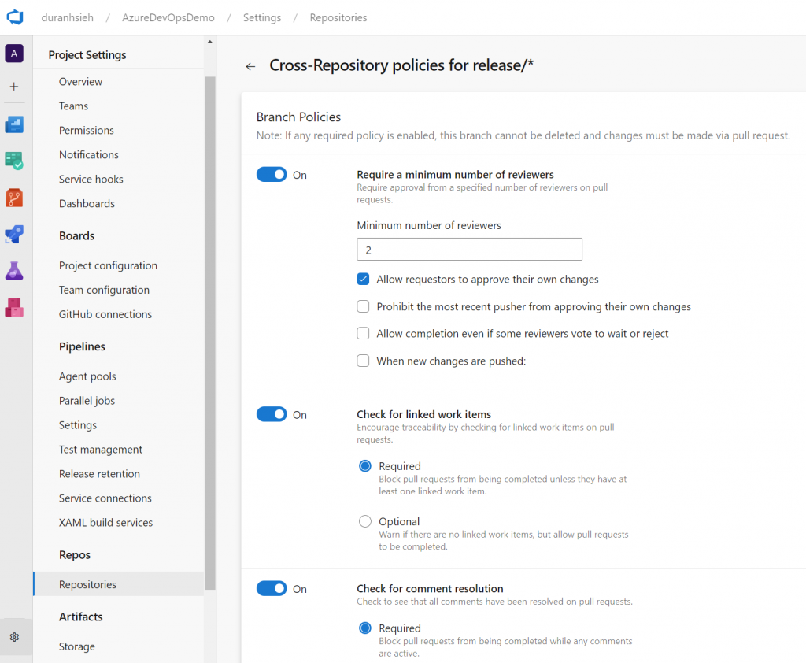
Task: Uncheck Allow requestors to approve own changes
Action: (x=363, y=280)
